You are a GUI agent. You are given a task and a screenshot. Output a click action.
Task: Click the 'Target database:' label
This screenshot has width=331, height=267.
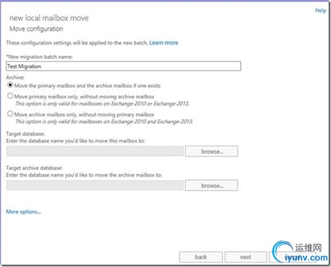tap(25, 134)
